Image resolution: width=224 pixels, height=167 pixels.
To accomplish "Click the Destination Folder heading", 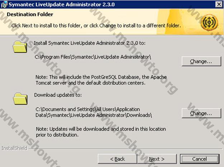I will [30, 14].
